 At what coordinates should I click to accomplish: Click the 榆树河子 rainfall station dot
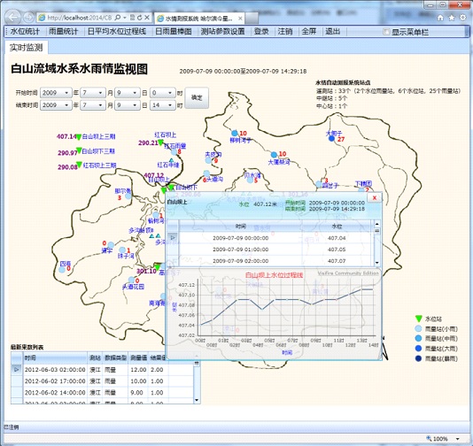(235, 133)
